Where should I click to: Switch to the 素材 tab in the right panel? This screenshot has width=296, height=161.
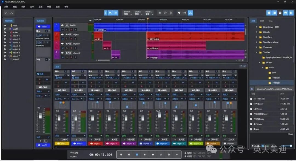[262, 21]
